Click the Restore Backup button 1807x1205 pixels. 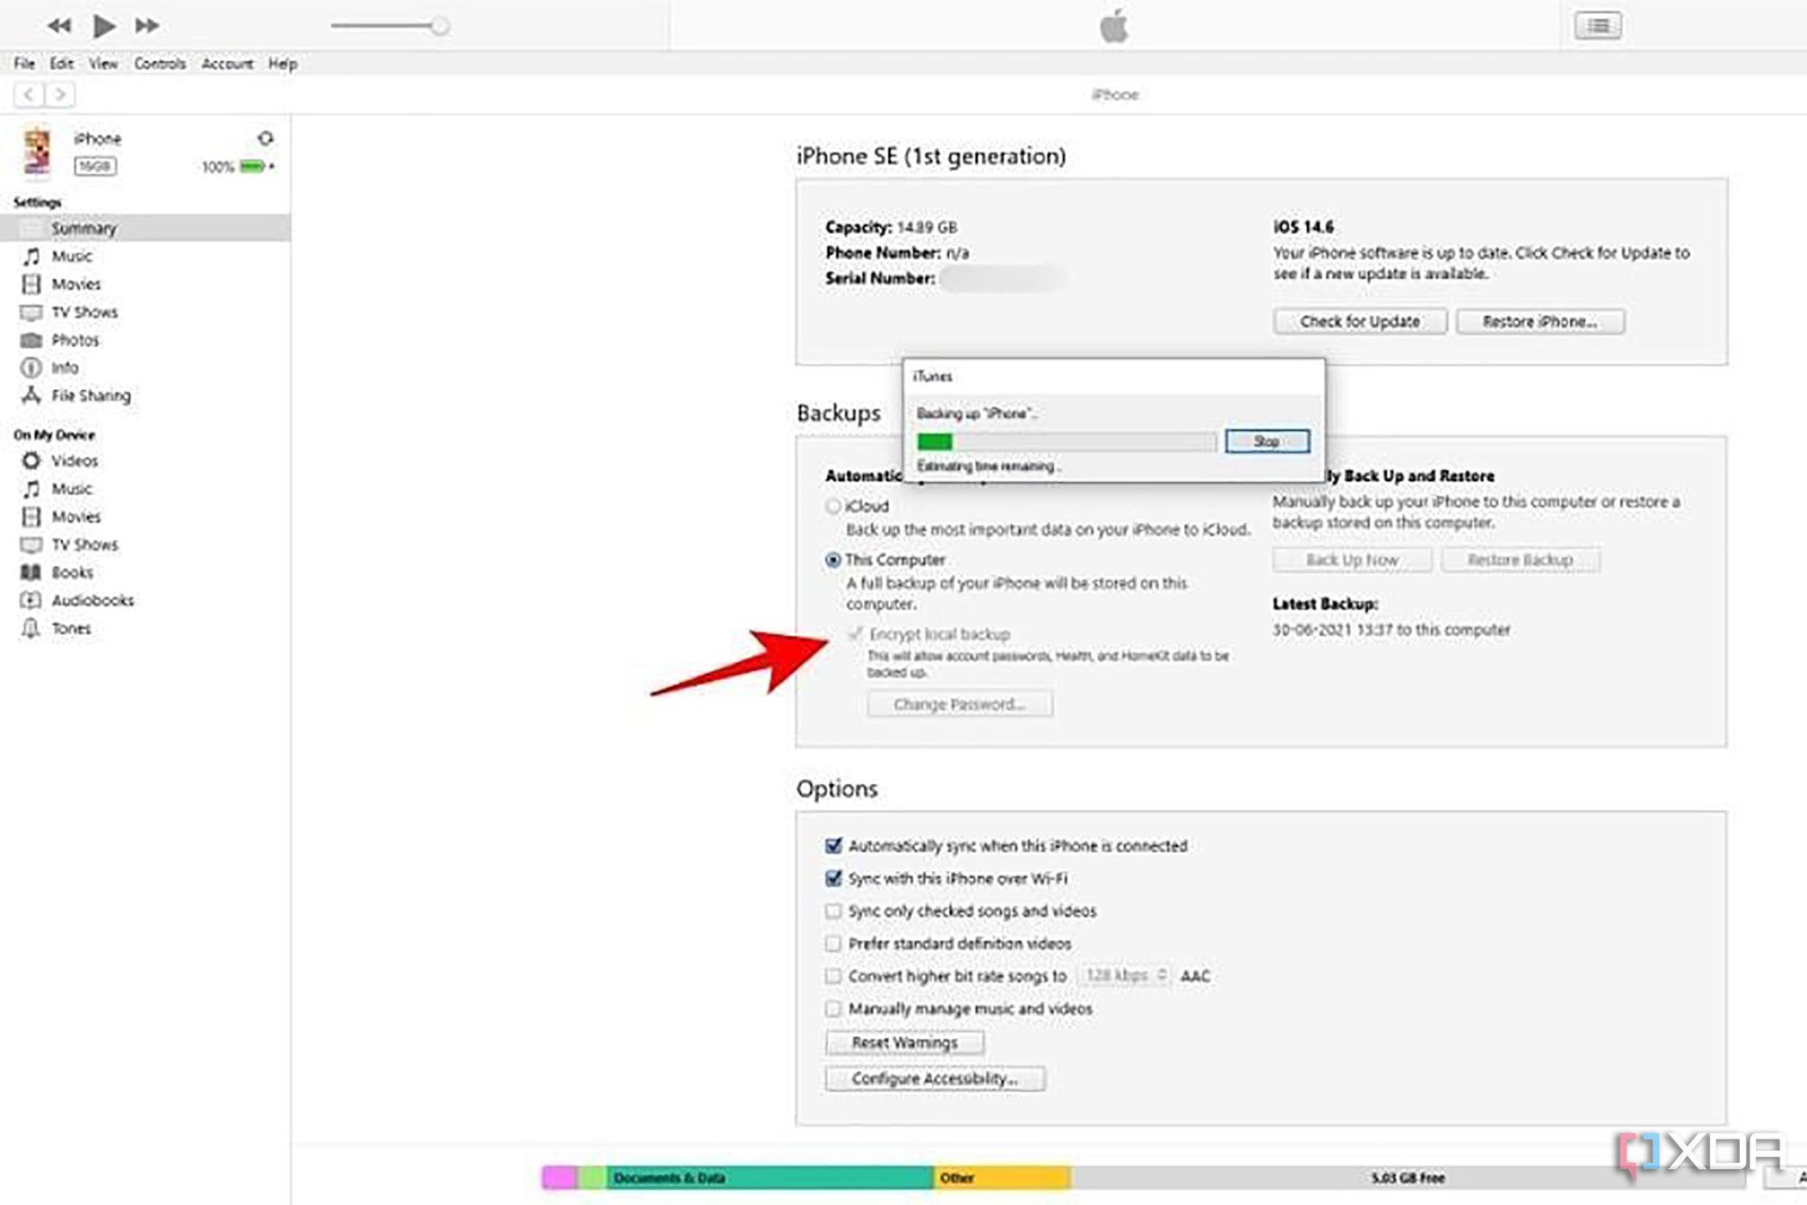tap(1520, 560)
